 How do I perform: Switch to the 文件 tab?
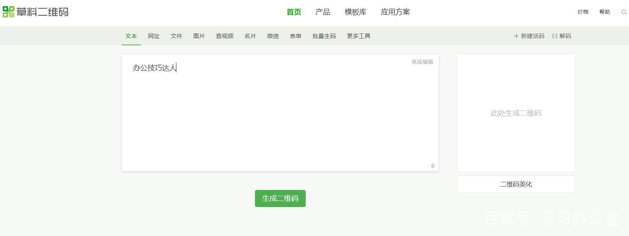pos(176,36)
